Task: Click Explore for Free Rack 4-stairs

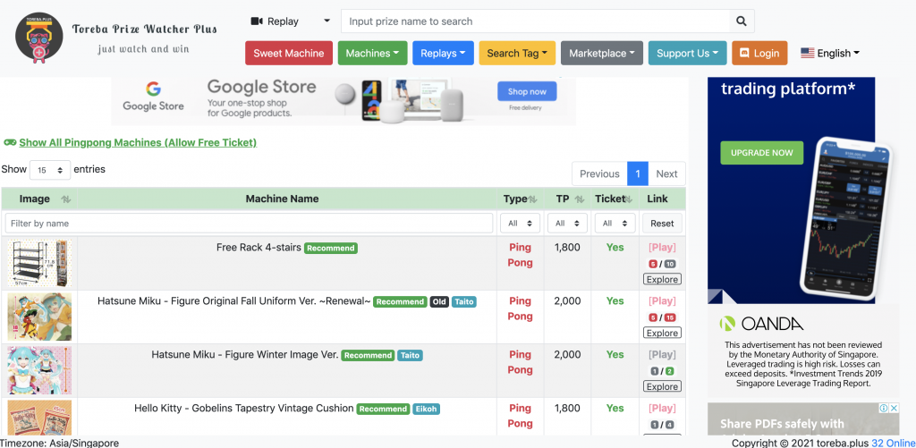Action: point(662,279)
